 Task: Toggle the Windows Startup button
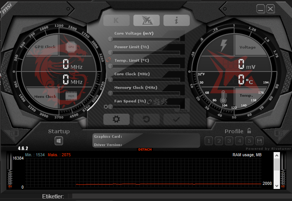click(x=59, y=141)
